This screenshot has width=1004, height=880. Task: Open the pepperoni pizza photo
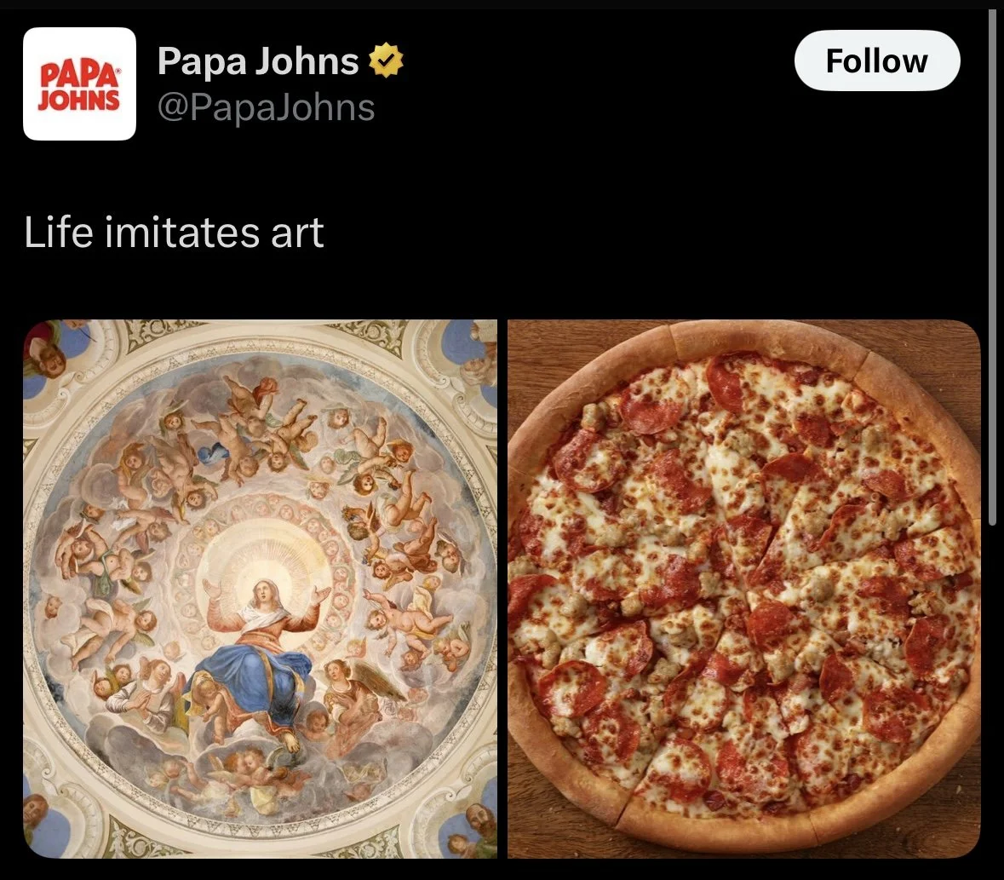tap(744, 589)
